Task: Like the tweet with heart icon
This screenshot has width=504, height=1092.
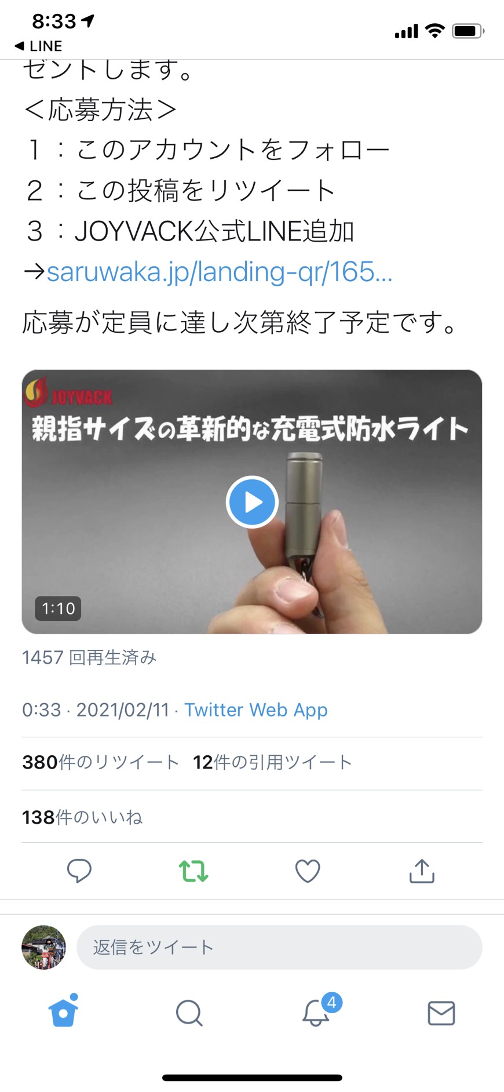Action: (308, 871)
